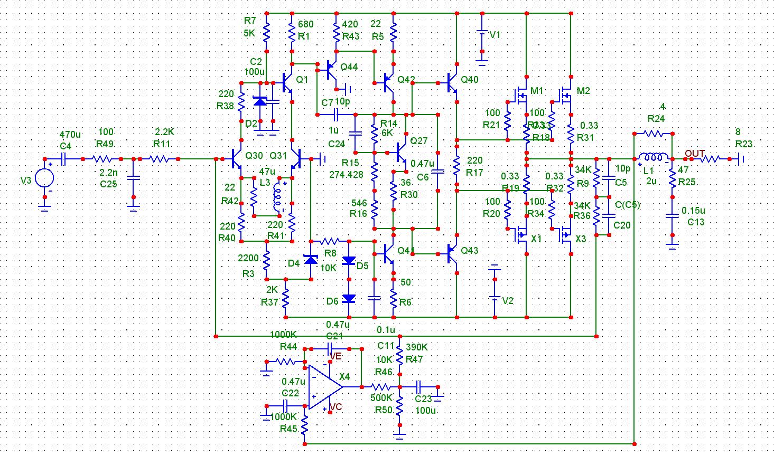
Task: Select transistor Q30 symbol
Action: pyautogui.click(x=236, y=158)
